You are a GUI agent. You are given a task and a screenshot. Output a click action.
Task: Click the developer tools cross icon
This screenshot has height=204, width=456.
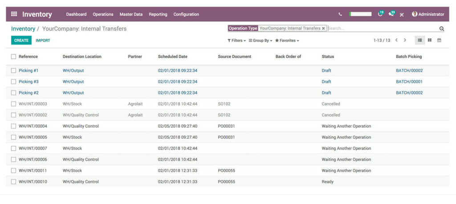click(402, 15)
